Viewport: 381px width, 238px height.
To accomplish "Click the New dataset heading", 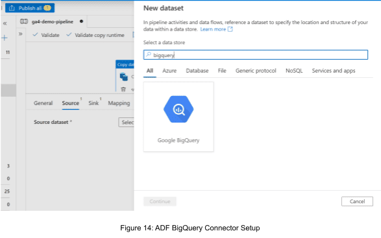I will click(164, 8).
